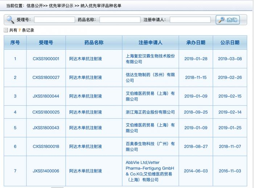
Task: Click the 序号 column header
Action: pyautogui.click(x=15, y=42)
